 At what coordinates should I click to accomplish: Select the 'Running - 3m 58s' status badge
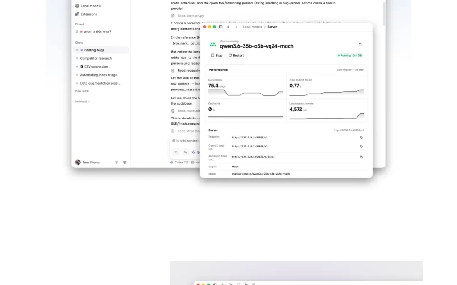[x=350, y=55]
